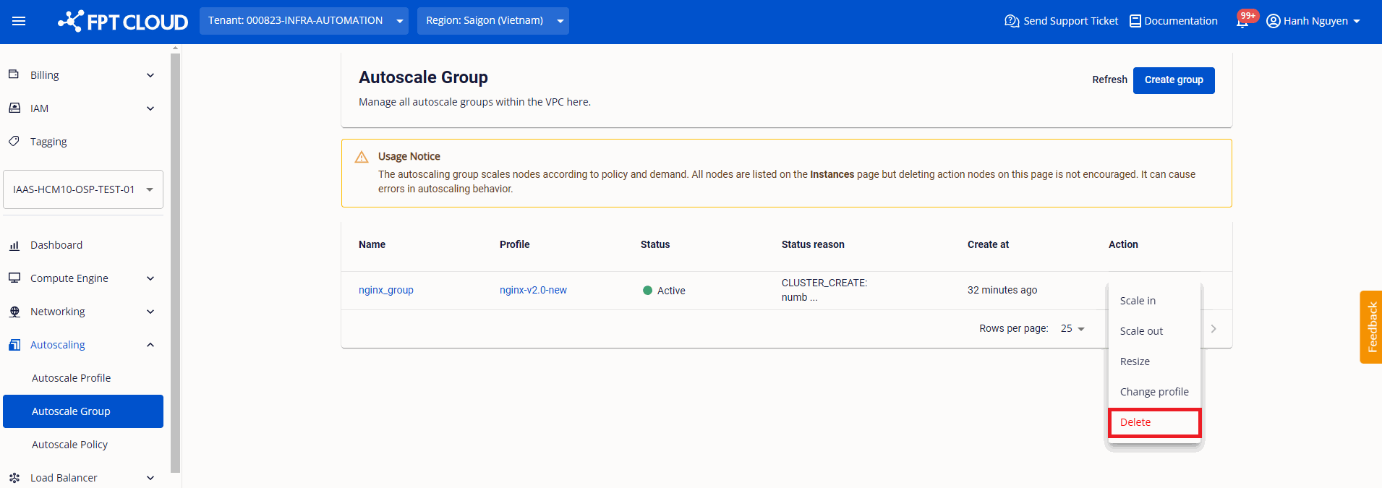
Task: Click the Tagging tag icon
Action: pos(14,141)
